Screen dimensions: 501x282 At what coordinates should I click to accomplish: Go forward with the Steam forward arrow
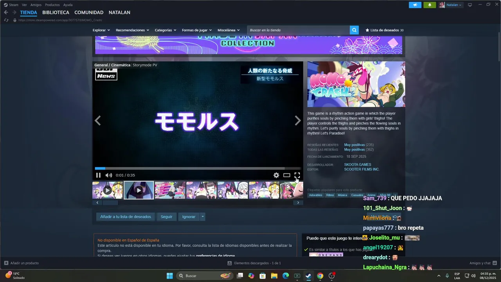[x=14, y=13]
